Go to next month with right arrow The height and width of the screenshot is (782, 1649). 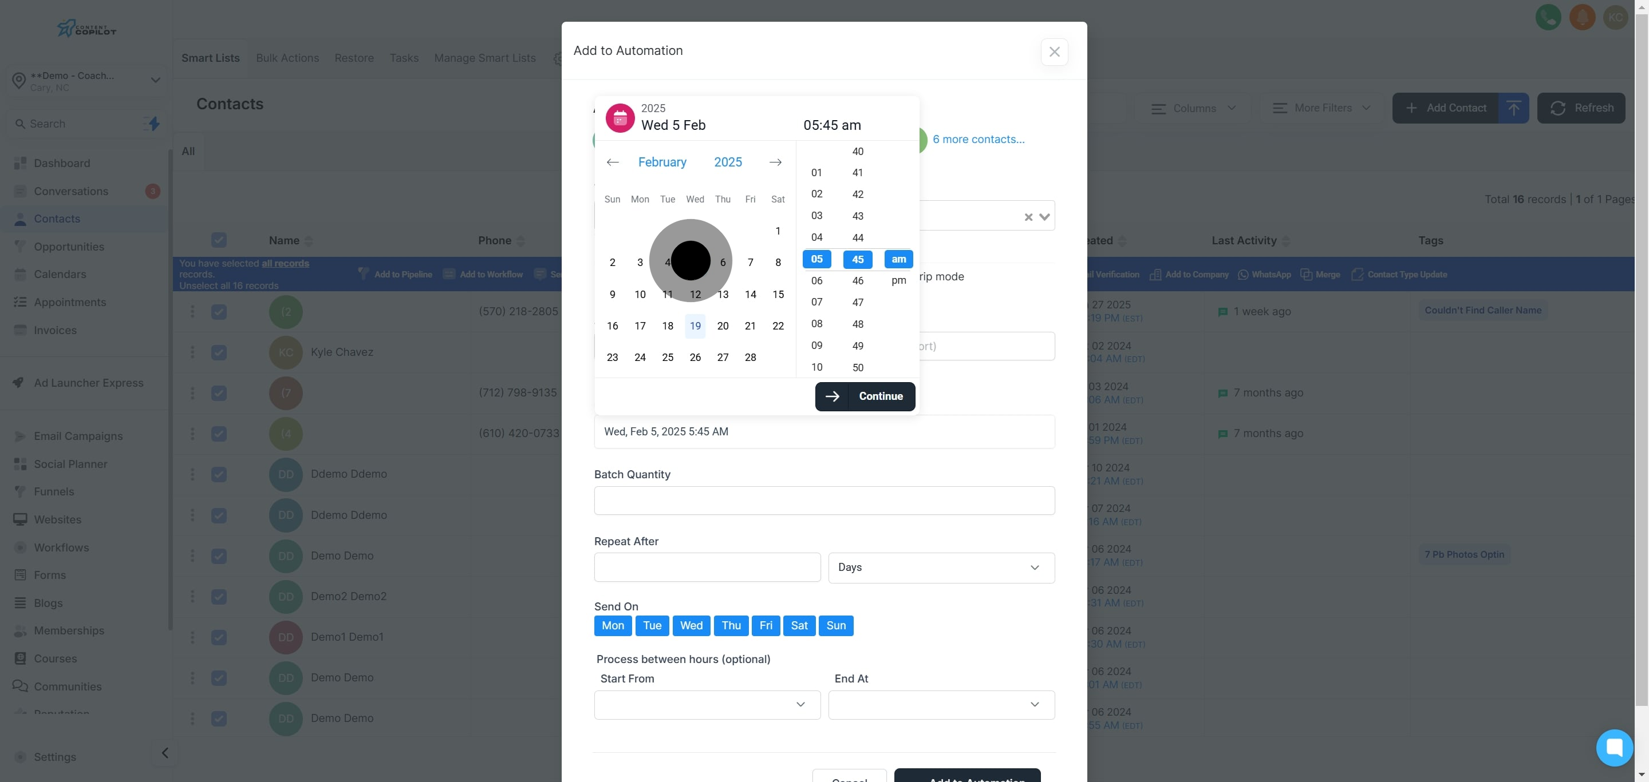point(775,162)
